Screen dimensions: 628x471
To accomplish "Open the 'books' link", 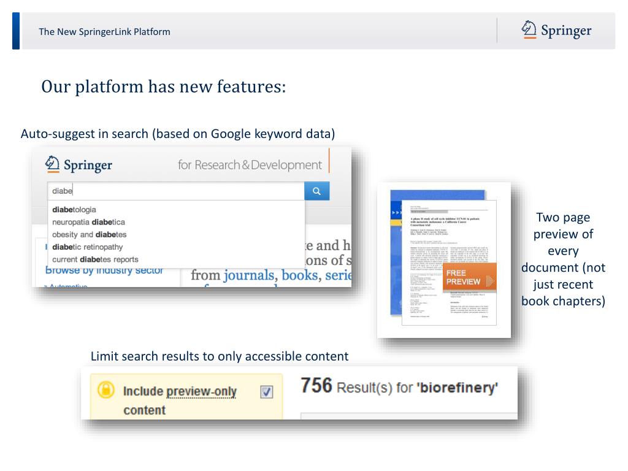I will pos(299,275).
